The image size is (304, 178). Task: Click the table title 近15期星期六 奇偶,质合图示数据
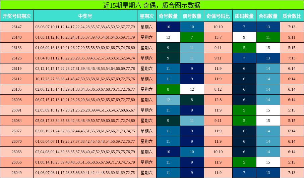pos(152,5)
